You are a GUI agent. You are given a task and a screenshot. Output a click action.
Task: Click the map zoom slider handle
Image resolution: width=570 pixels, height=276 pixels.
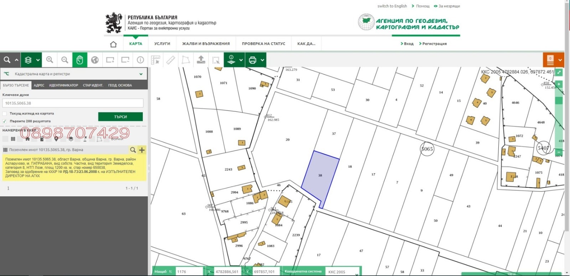click(559, 101)
